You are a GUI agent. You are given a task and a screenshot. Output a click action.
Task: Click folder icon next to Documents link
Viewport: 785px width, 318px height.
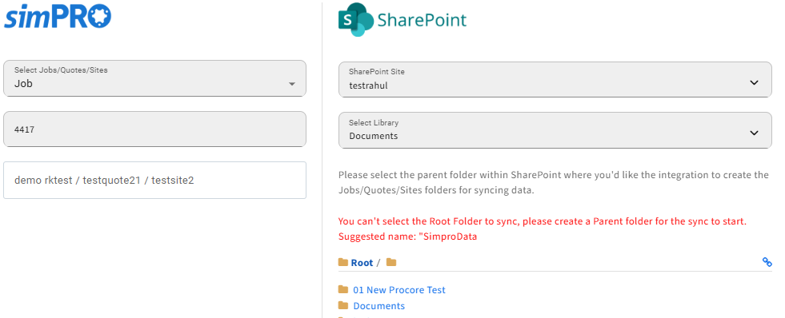click(343, 305)
